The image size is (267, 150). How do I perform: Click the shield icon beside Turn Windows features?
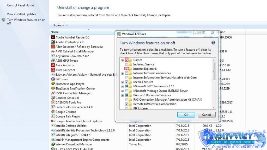3,20
